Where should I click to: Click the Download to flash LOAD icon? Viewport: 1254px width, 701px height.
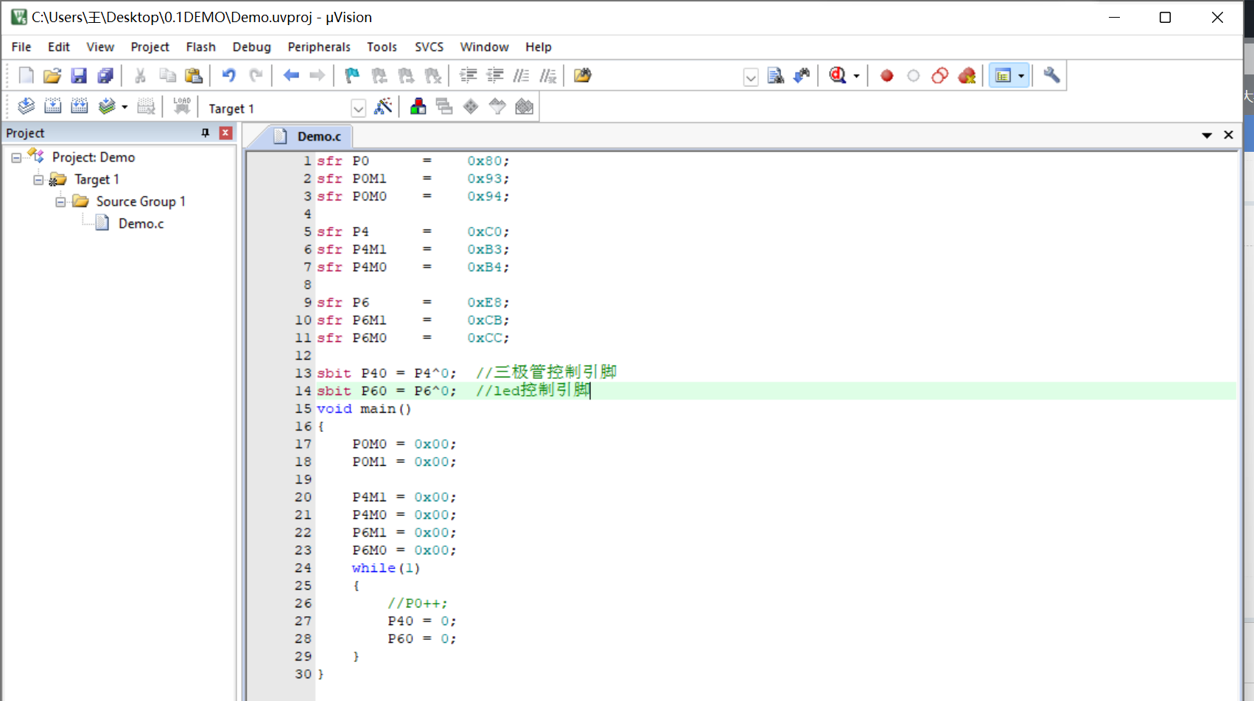[x=182, y=106]
